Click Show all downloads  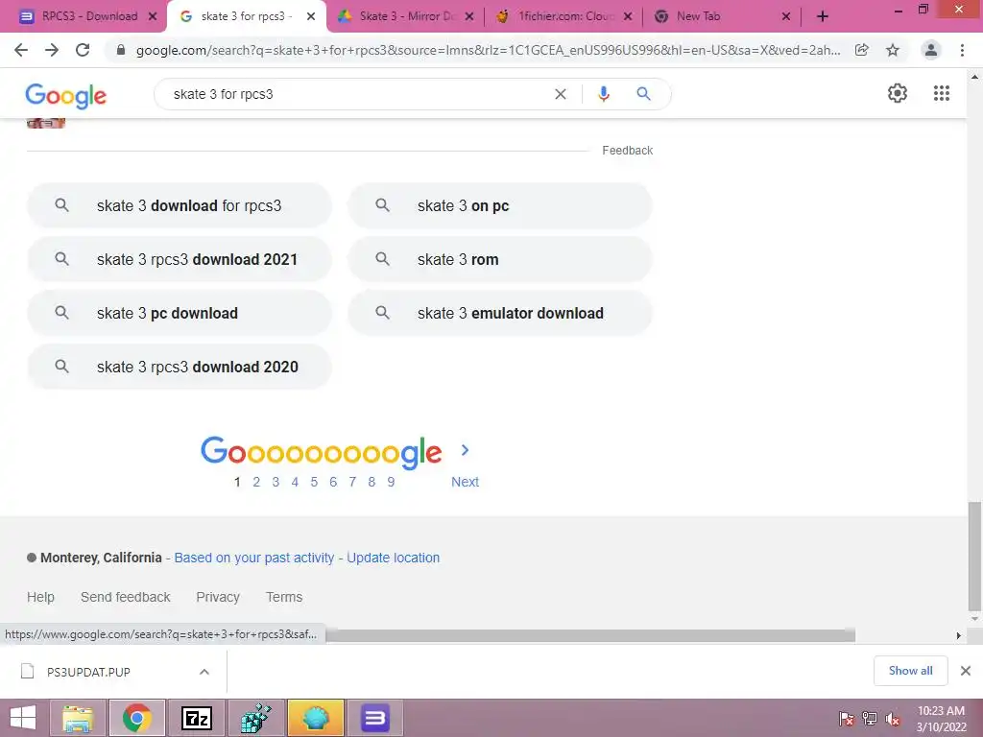910,671
